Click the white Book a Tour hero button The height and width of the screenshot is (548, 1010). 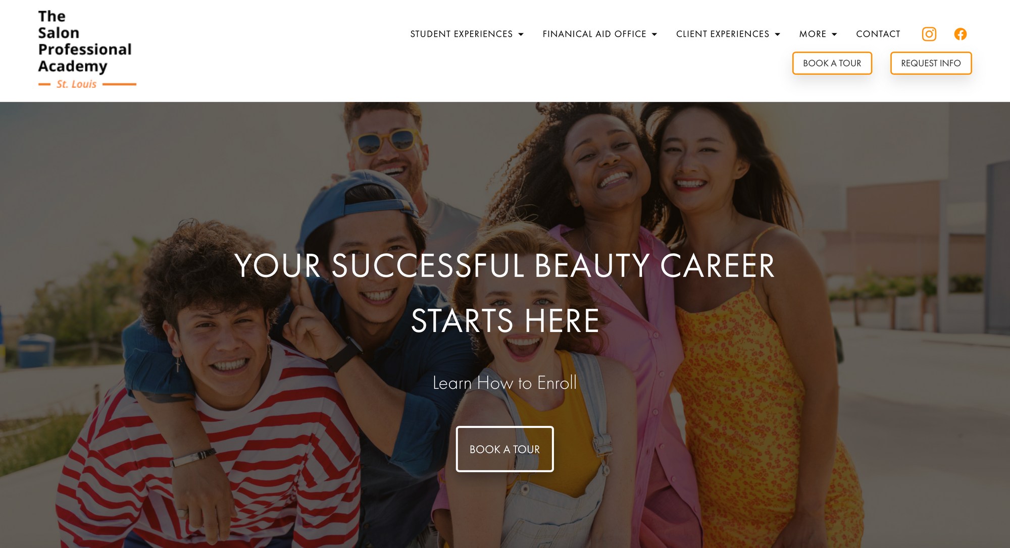coord(504,449)
